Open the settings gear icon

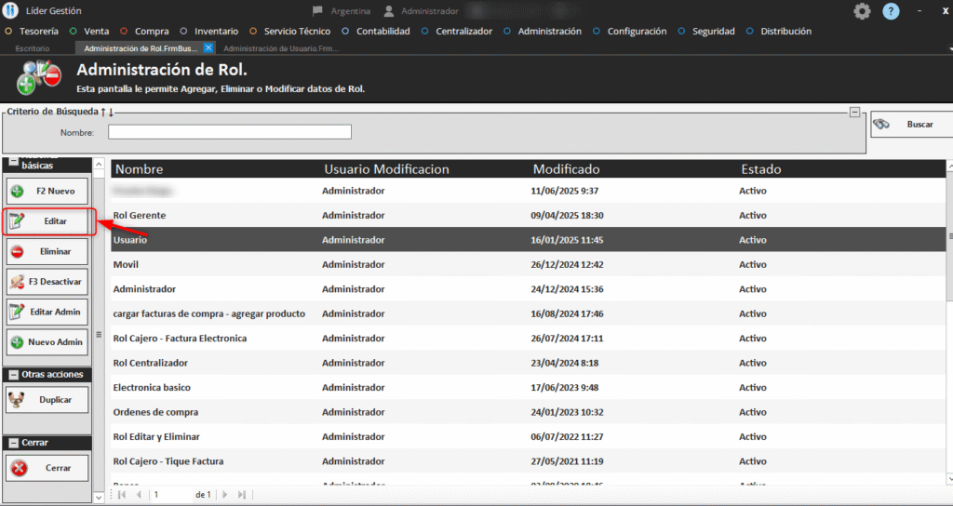[x=863, y=11]
